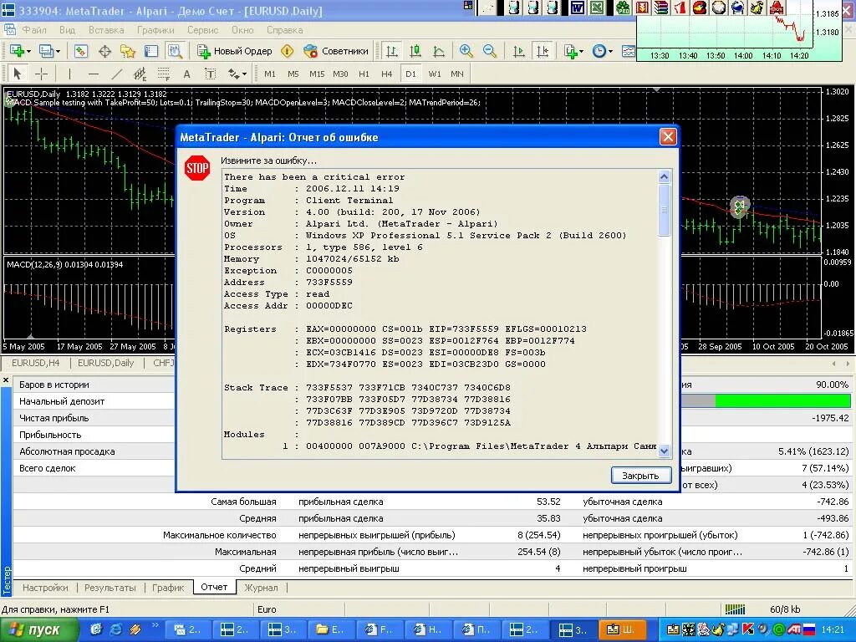Click the connection status bars indicator

736,609
